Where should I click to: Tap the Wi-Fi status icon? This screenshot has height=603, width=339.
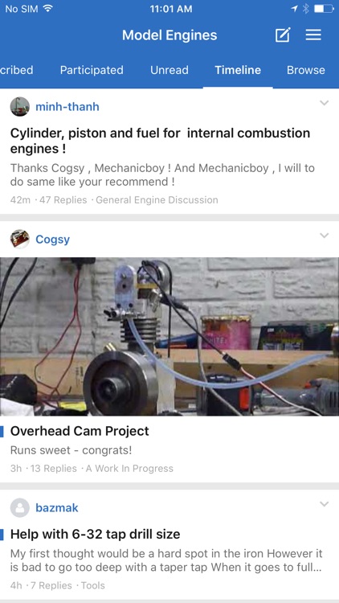coord(48,9)
